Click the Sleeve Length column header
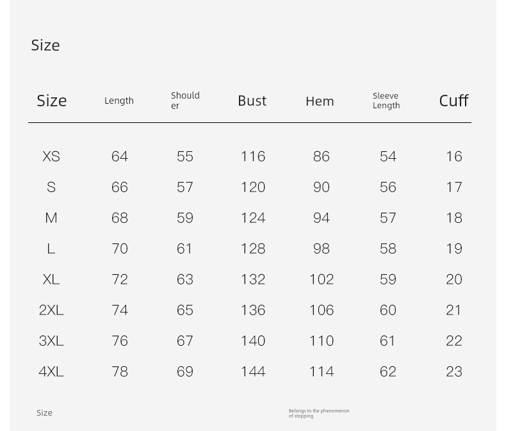506x431 pixels. tap(386, 101)
